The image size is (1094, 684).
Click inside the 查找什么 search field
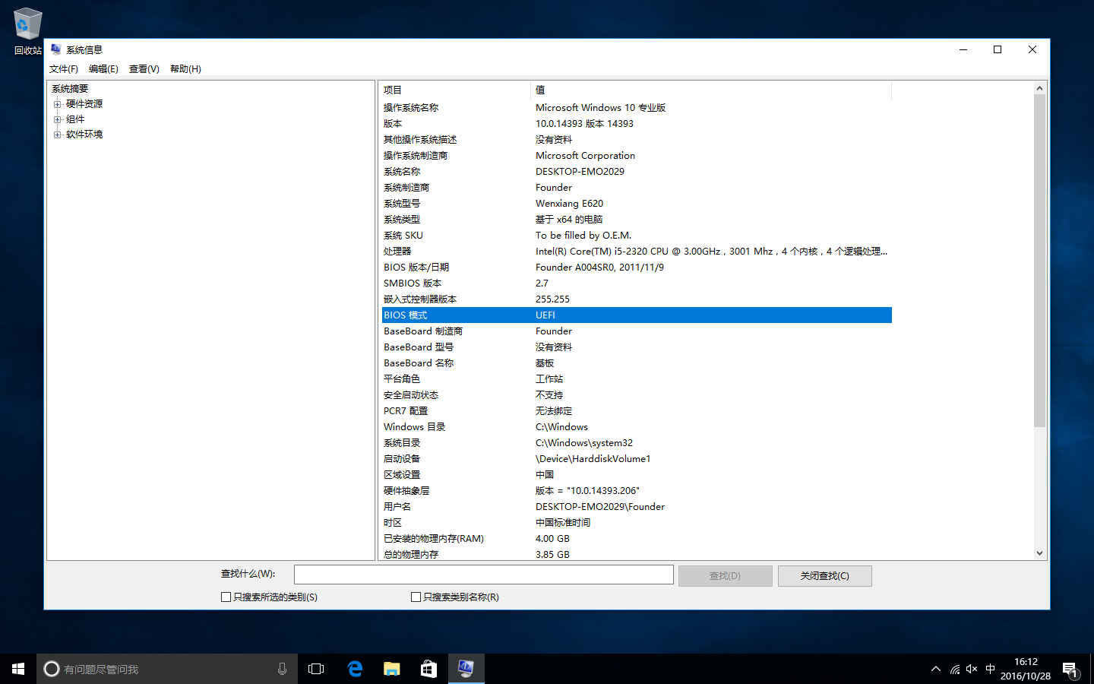483,575
